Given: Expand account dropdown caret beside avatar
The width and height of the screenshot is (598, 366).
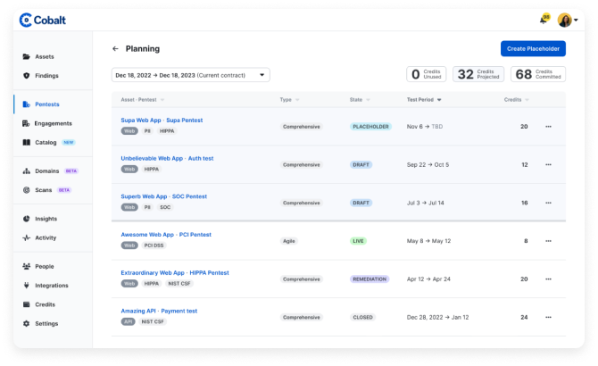Looking at the screenshot, I should point(576,20).
